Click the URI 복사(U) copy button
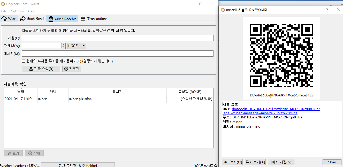343x167 pixels. click(x=232, y=162)
